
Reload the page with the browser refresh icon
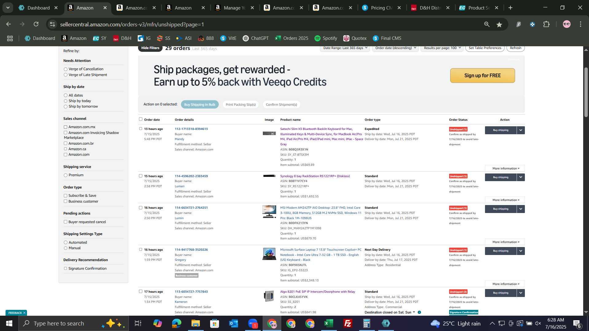click(36, 24)
